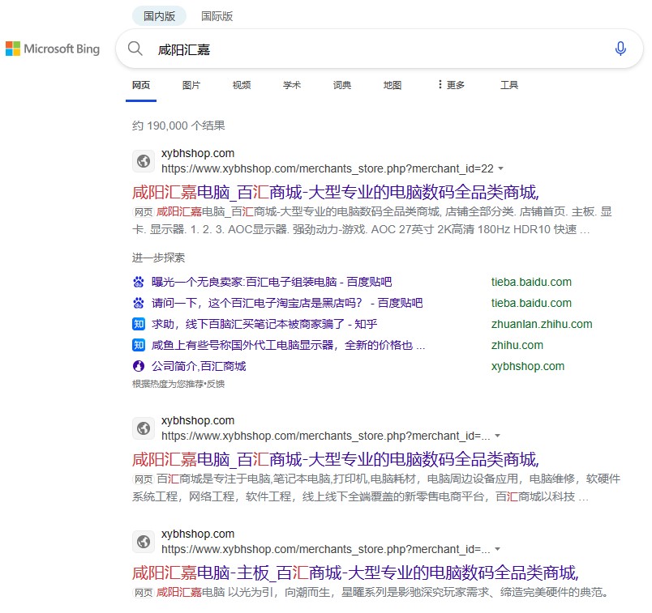
Task: Click URL ending merchant_id=22
Action: click(x=328, y=168)
